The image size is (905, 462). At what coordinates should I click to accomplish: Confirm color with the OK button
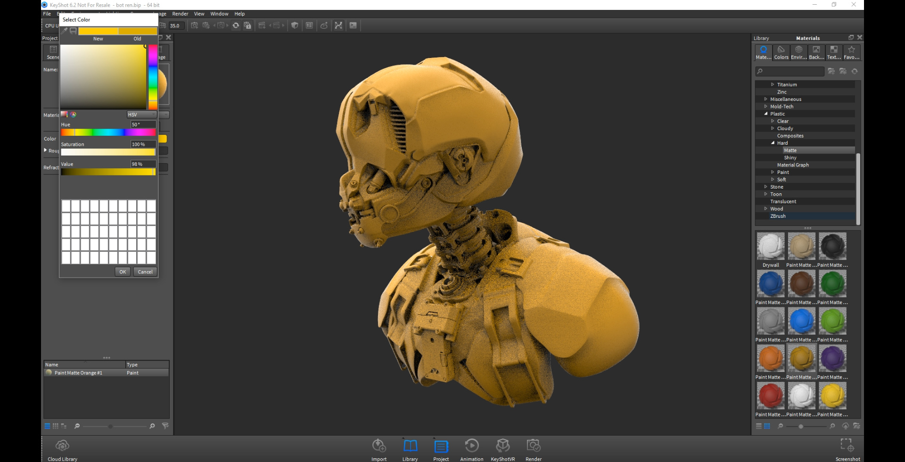pos(123,272)
